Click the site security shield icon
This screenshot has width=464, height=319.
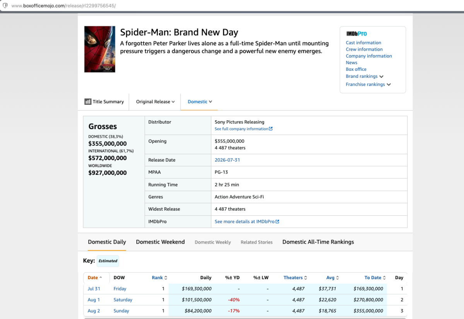(x=5, y=6)
